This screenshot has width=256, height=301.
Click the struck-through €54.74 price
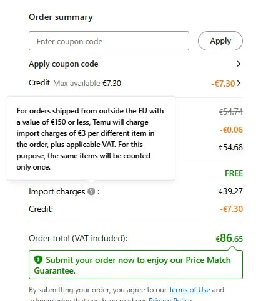[231, 112]
